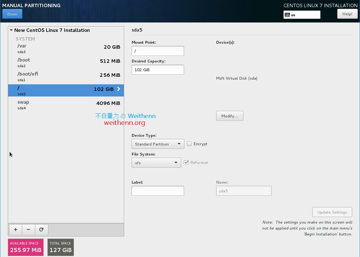
Task: Click the Name field showing sda5
Action: click(x=244, y=191)
